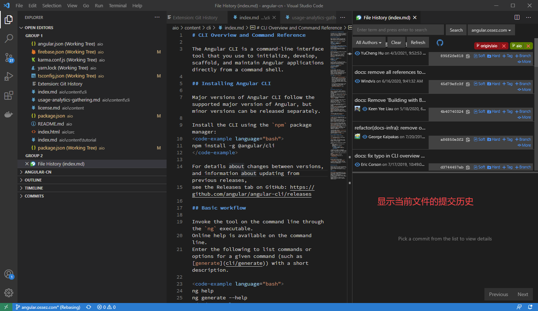
Task: Click the sync icon in the status bar
Action: click(89, 307)
